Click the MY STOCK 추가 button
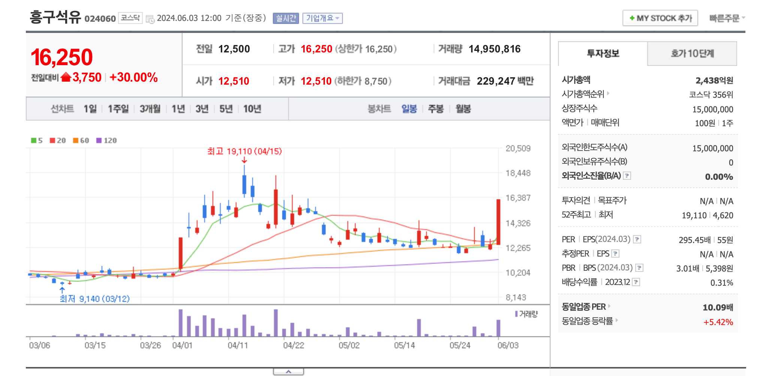This screenshot has height=376, width=763. tap(660, 17)
